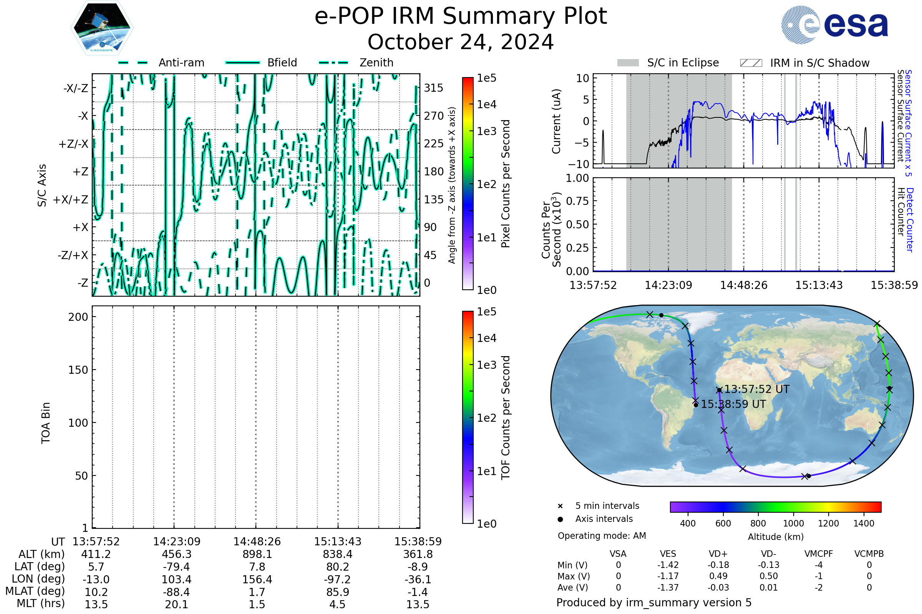The height and width of the screenshot is (614, 922).
Task: Click the MLT (hrs) row label
Action: [41, 603]
